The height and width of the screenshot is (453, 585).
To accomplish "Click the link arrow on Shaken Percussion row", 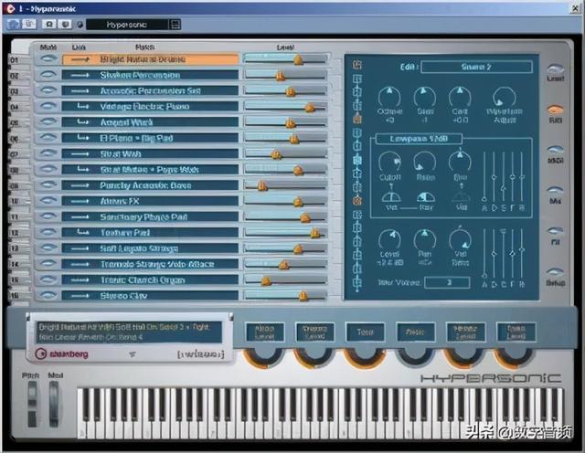I will tap(80, 75).
